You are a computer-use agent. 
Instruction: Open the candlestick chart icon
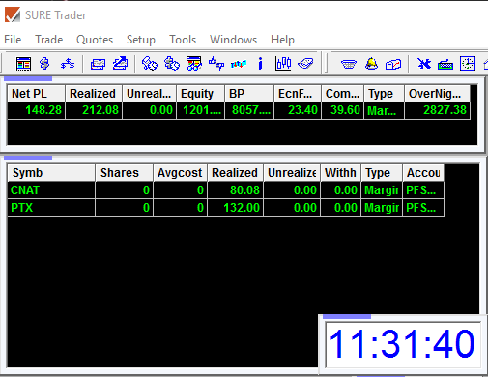pos(283,64)
